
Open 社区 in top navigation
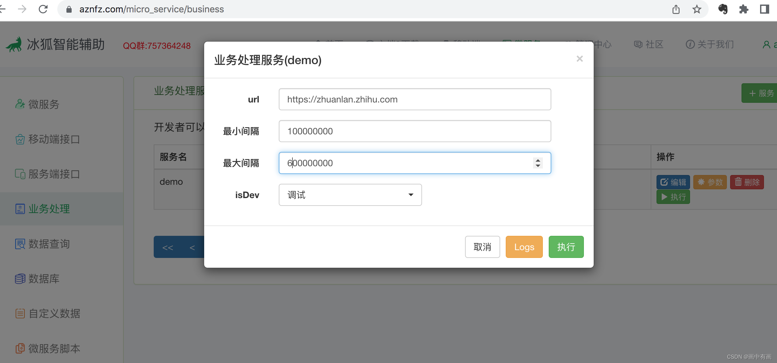coord(649,45)
